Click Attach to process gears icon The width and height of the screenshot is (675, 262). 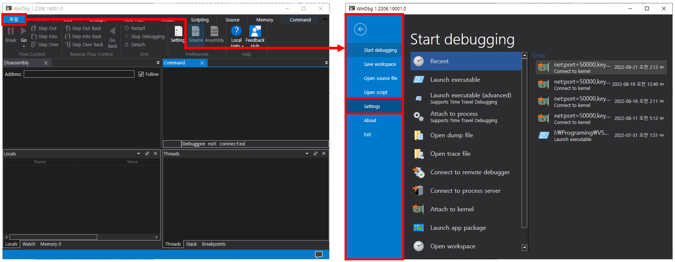pyautogui.click(x=418, y=116)
